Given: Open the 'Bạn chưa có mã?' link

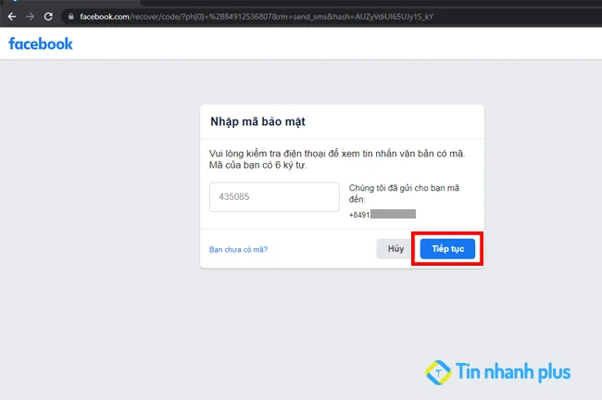Looking at the screenshot, I should (238, 249).
